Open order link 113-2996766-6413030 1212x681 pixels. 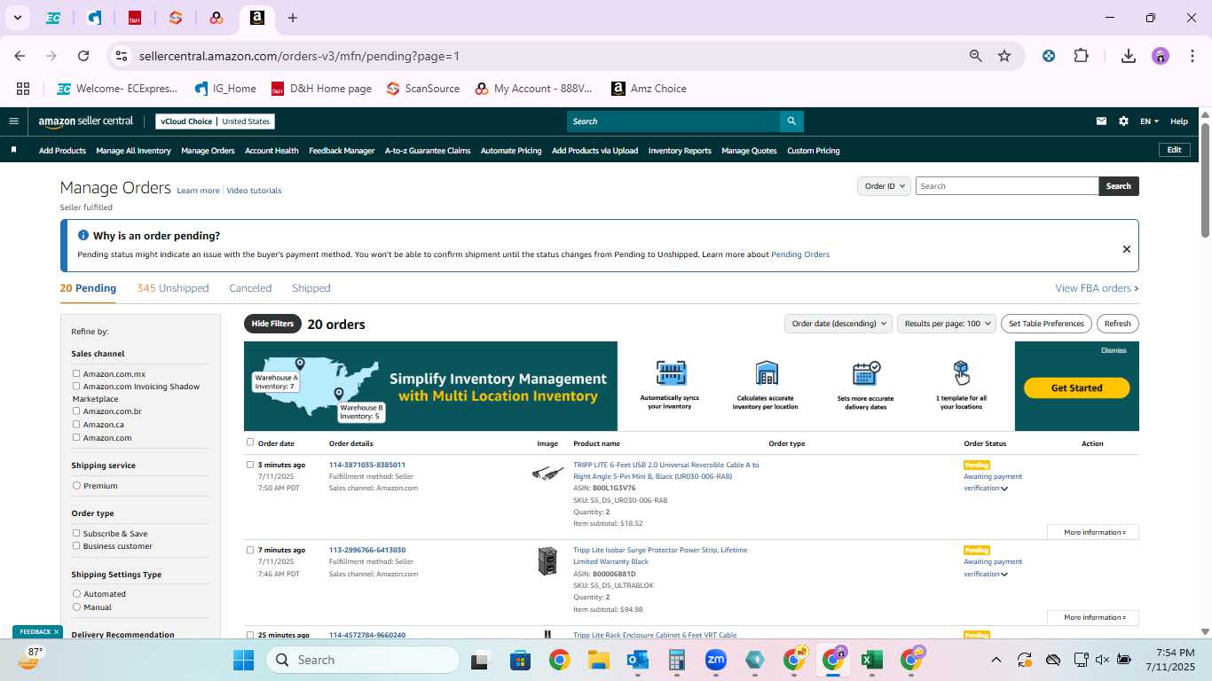click(367, 550)
